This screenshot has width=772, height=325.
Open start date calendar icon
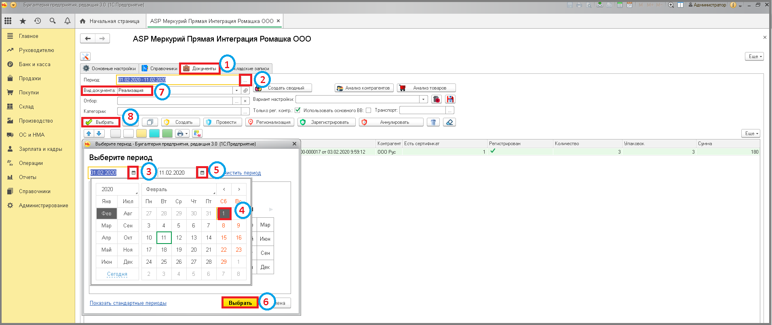pyautogui.click(x=133, y=173)
